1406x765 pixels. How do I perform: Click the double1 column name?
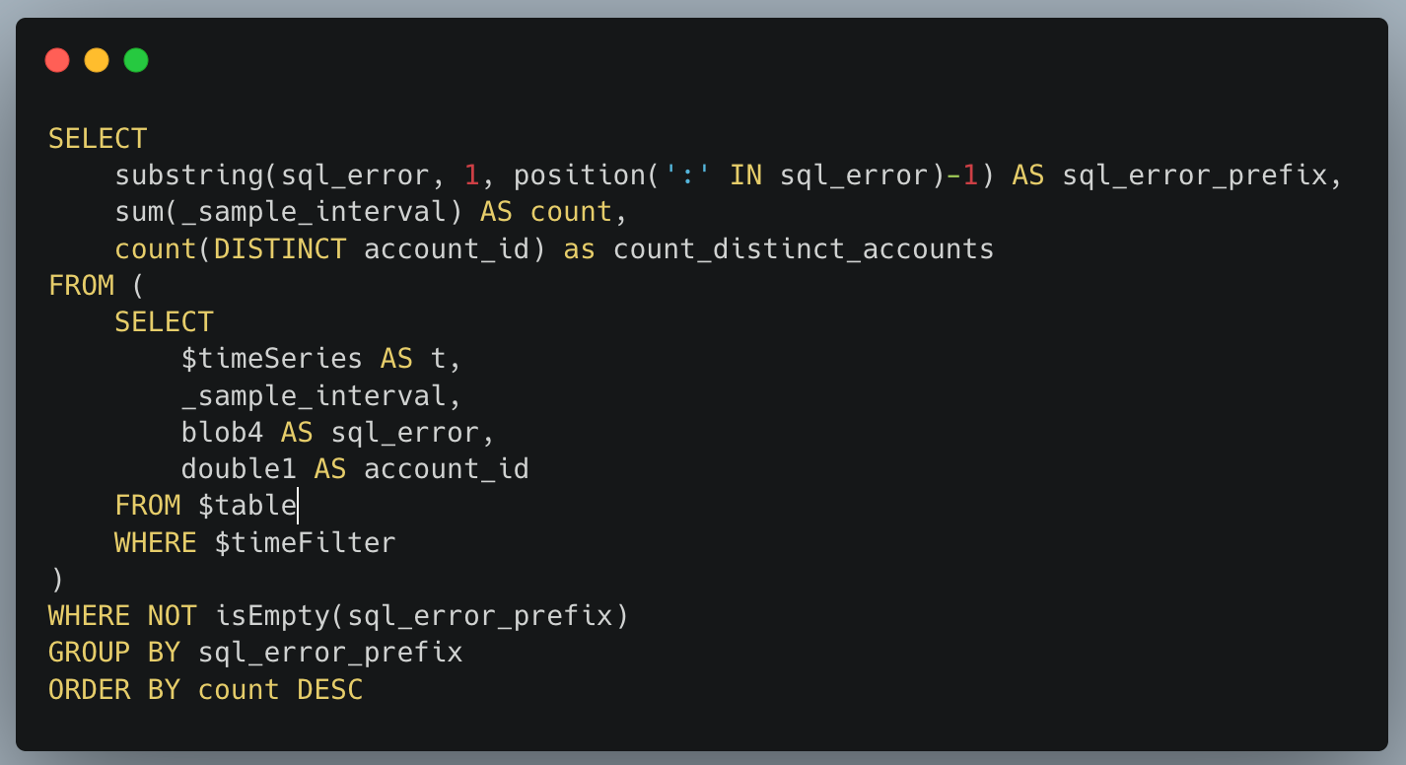(x=239, y=469)
